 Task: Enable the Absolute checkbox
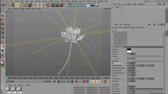click(x=128, y=84)
